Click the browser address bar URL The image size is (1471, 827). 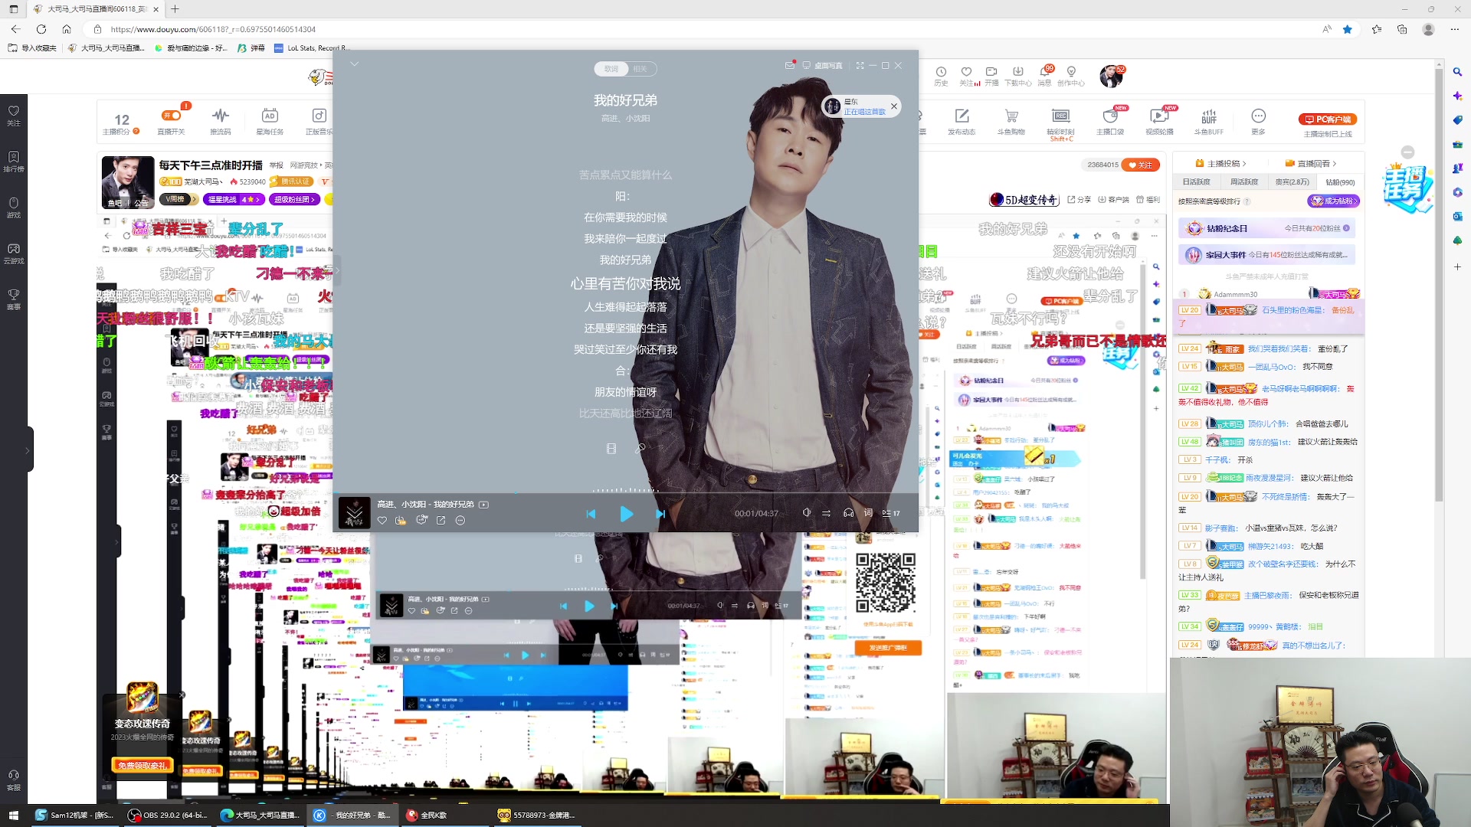[213, 29]
